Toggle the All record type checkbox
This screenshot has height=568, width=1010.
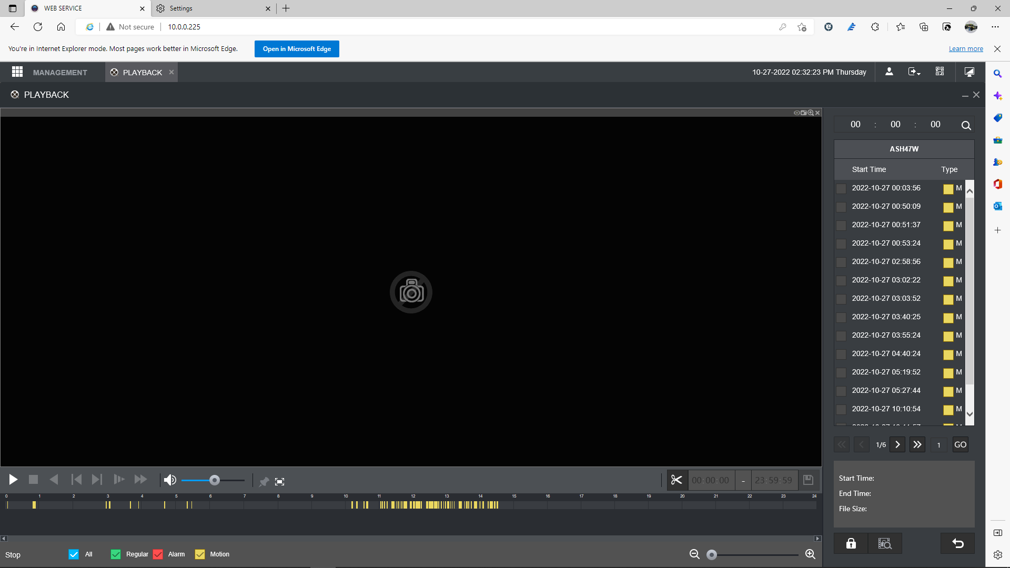(x=74, y=554)
